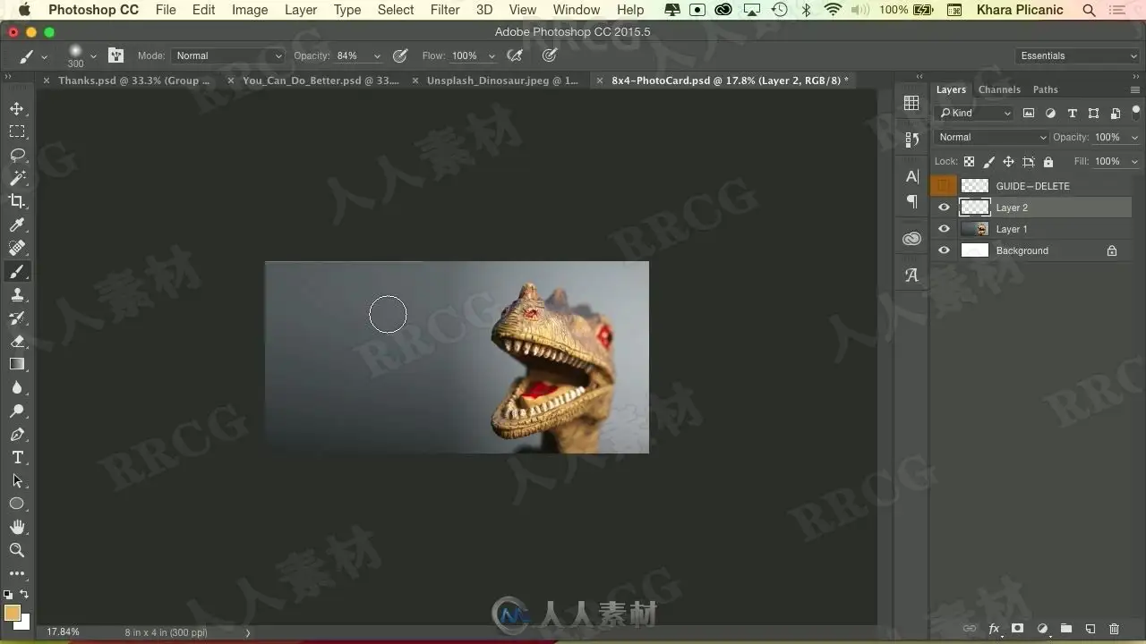Select the Healing Brush tool
Screen dimensions: 1146x644
click(17, 248)
